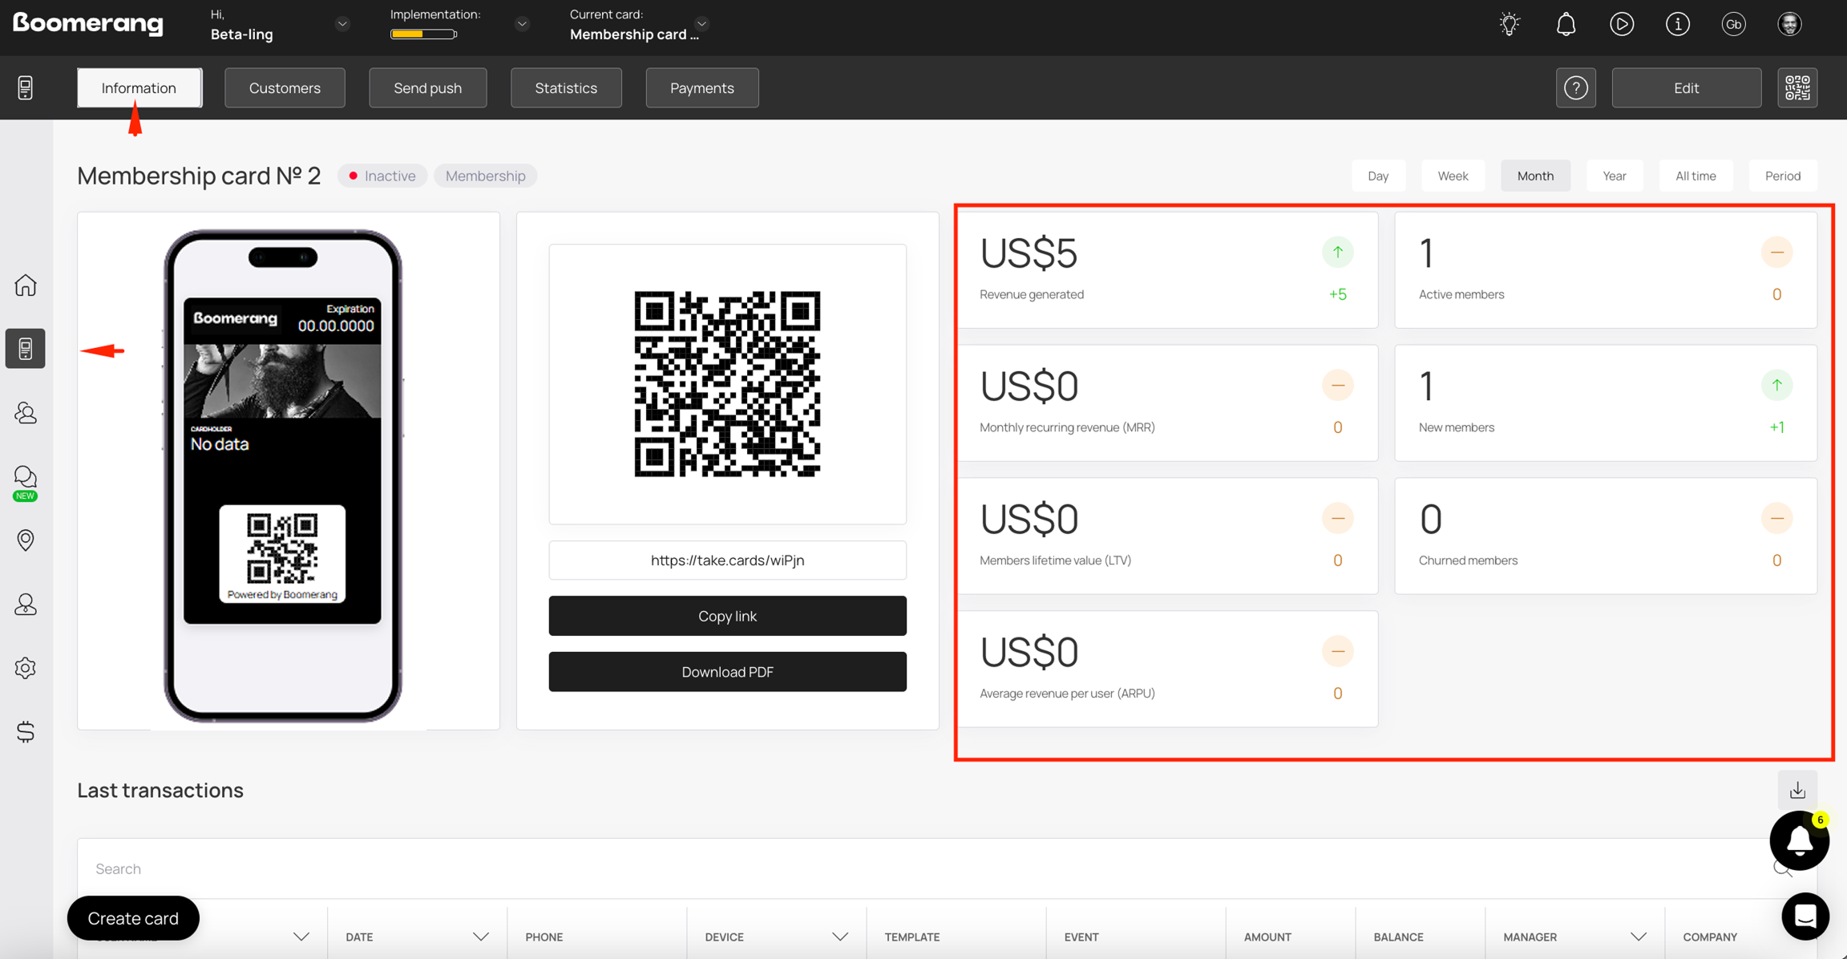Open the Managers user icon in the sidebar

click(x=26, y=604)
